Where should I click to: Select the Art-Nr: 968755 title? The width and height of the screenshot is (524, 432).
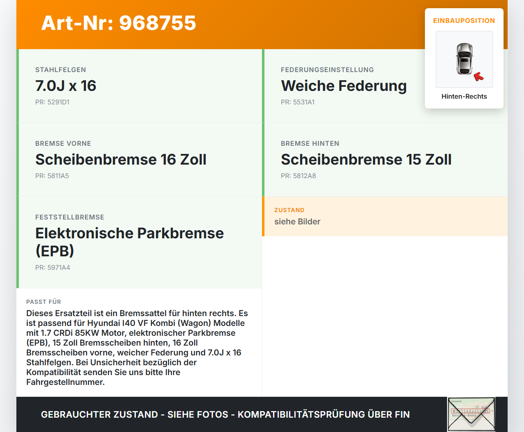tap(118, 24)
